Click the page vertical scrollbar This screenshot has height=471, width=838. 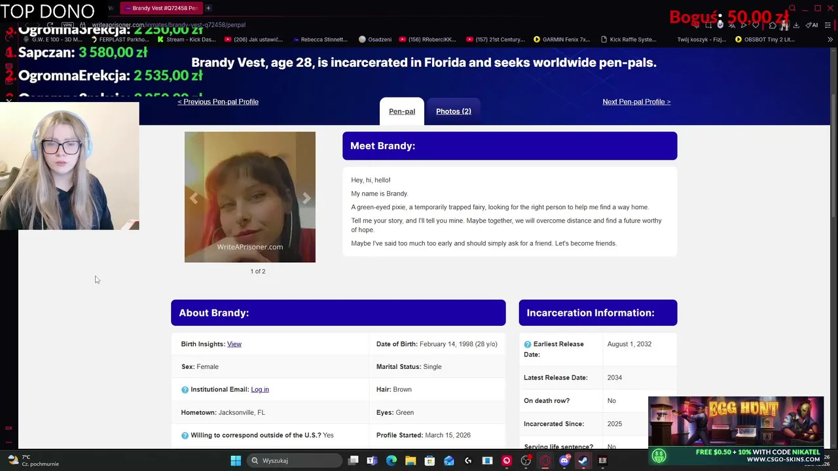pyautogui.click(x=833, y=157)
